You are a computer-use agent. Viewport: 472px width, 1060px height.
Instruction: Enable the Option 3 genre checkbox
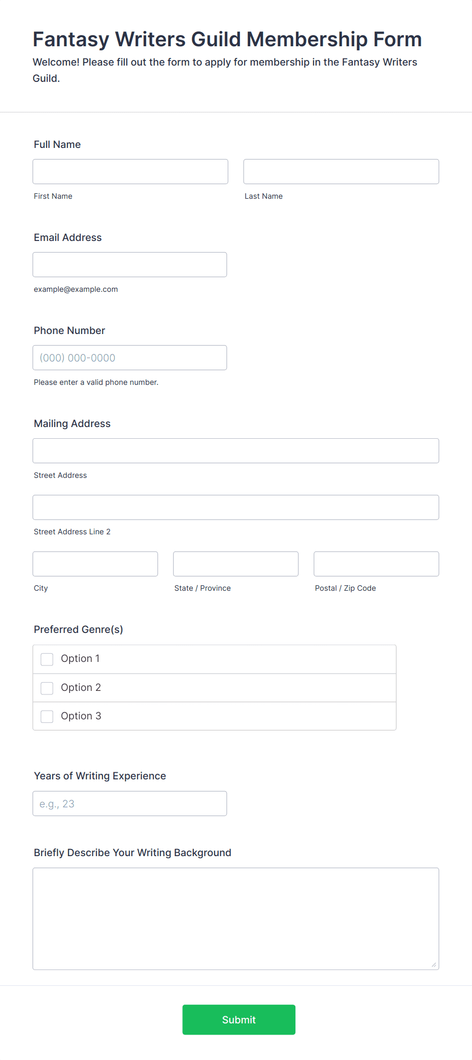click(47, 716)
